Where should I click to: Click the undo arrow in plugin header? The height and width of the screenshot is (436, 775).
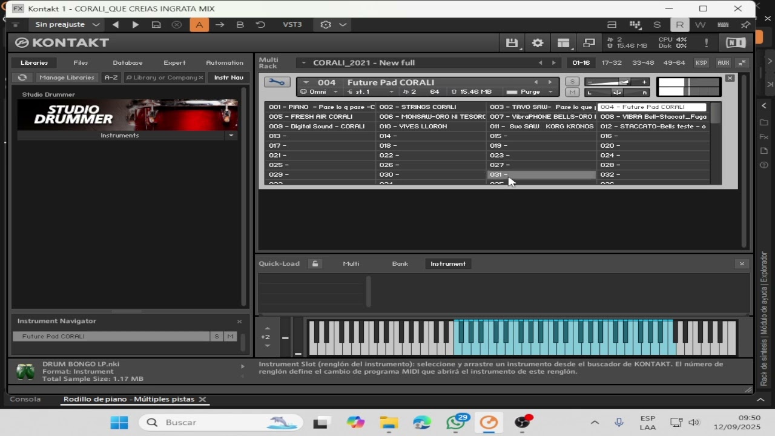[260, 25]
